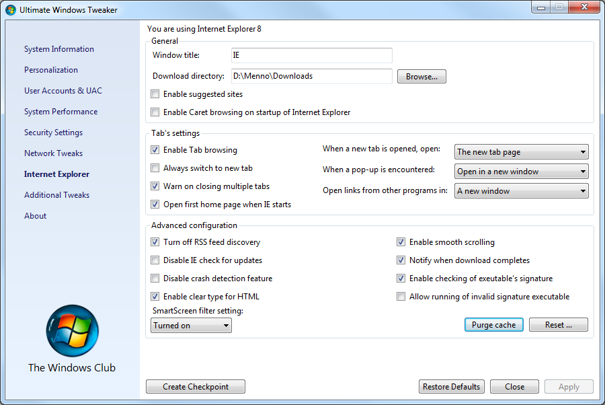605x405 pixels.
Task: Enable Caret browsing on startup checkbox
Action: point(155,112)
